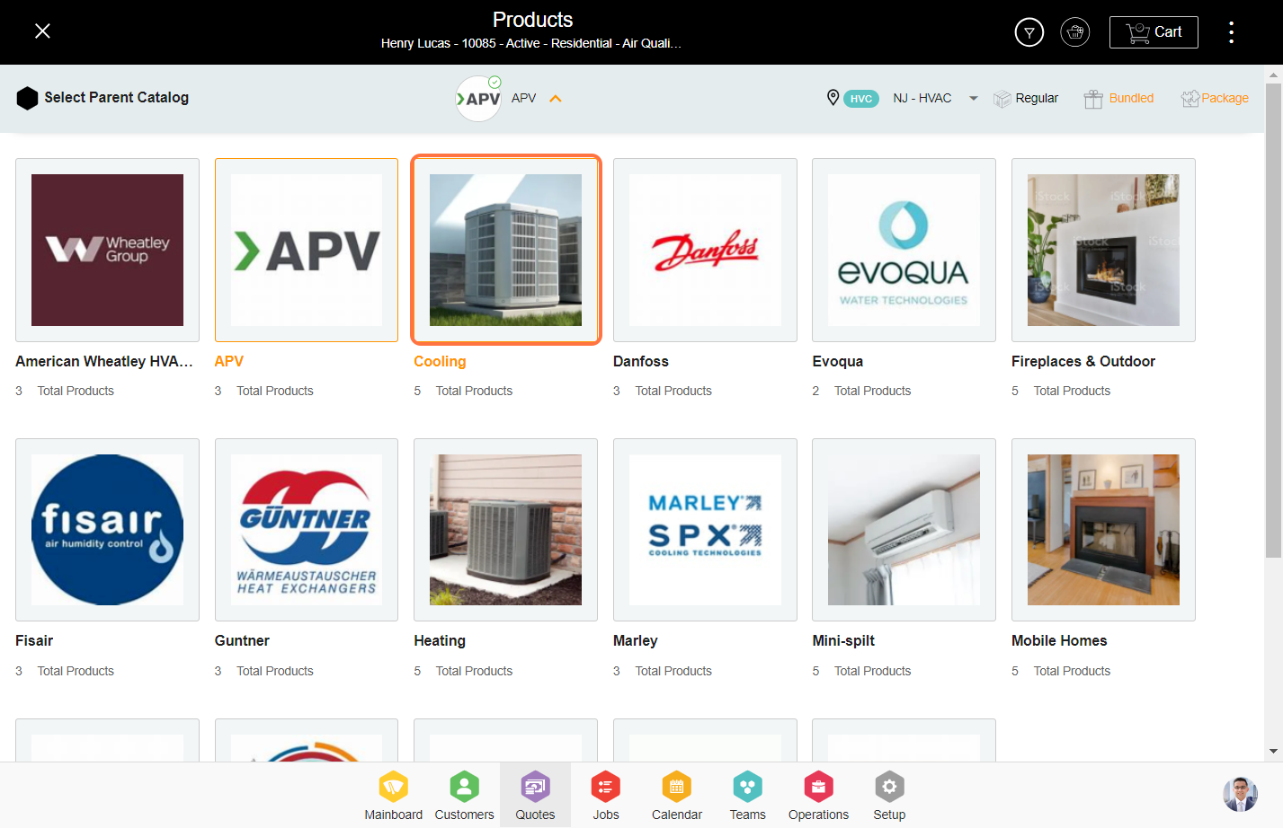Click the Heating category title

tap(440, 640)
